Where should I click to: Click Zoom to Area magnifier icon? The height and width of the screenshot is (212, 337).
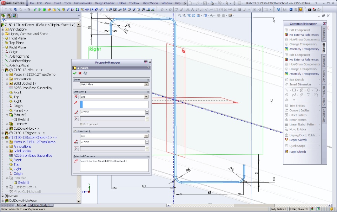[184, 15]
